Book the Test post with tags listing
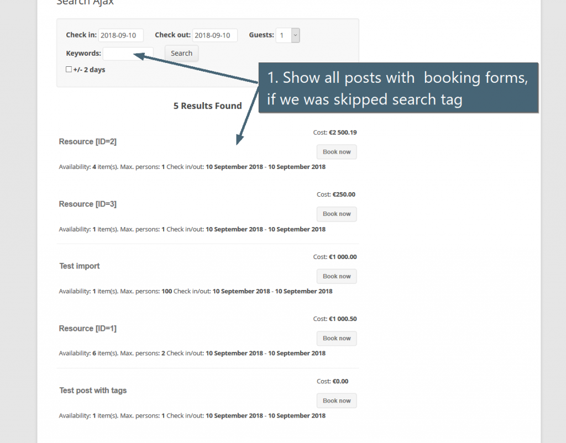The image size is (566, 443). 336,400
